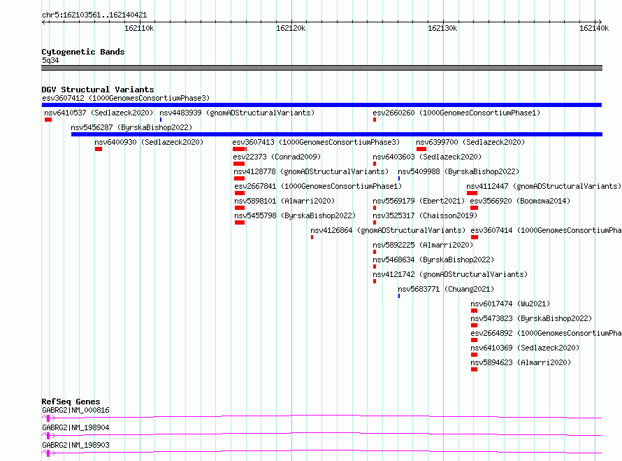Click the nsv6400930 (Sedlazeck2020) label
Viewport: 622px width, 461px height.
point(149,142)
